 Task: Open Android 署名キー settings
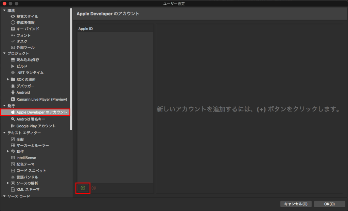pyautogui.click(x=31, y=119)
